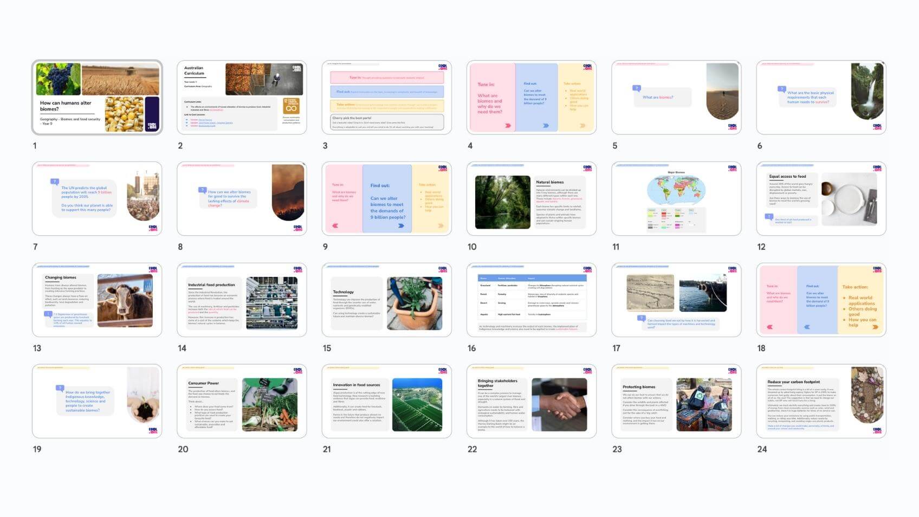Viewport: 919px width, 517px height.
Task: Click the waterfall image on slide 6
Action: 866,91
